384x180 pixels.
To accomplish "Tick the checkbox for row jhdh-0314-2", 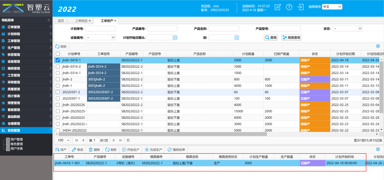I will click(x=58, y=66).
